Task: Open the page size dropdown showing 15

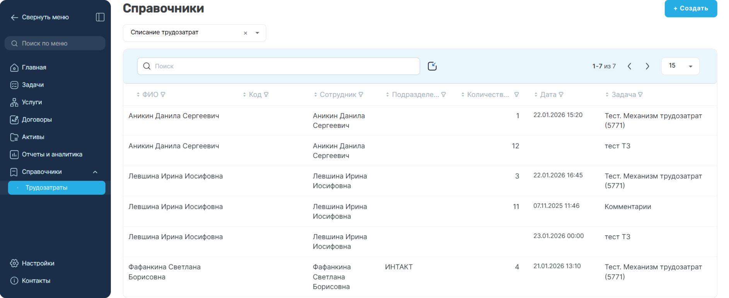Action: coord(680,66)
